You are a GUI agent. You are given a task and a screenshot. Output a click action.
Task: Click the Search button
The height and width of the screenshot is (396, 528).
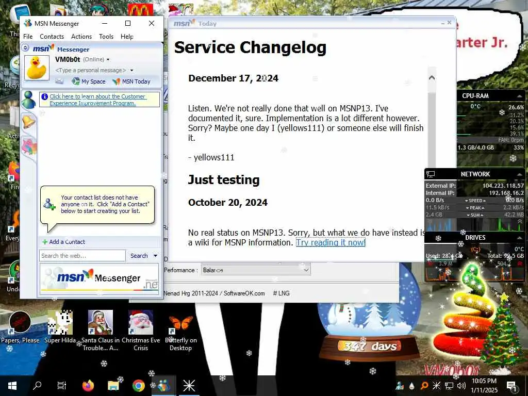point(139,256)
